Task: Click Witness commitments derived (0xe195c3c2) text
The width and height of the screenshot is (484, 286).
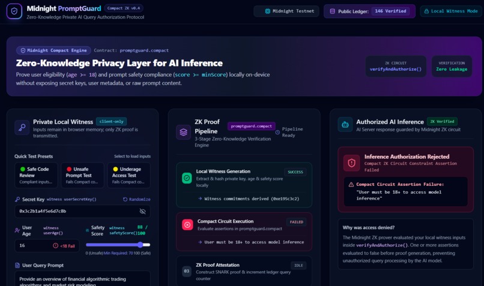Action: point(252,199)
